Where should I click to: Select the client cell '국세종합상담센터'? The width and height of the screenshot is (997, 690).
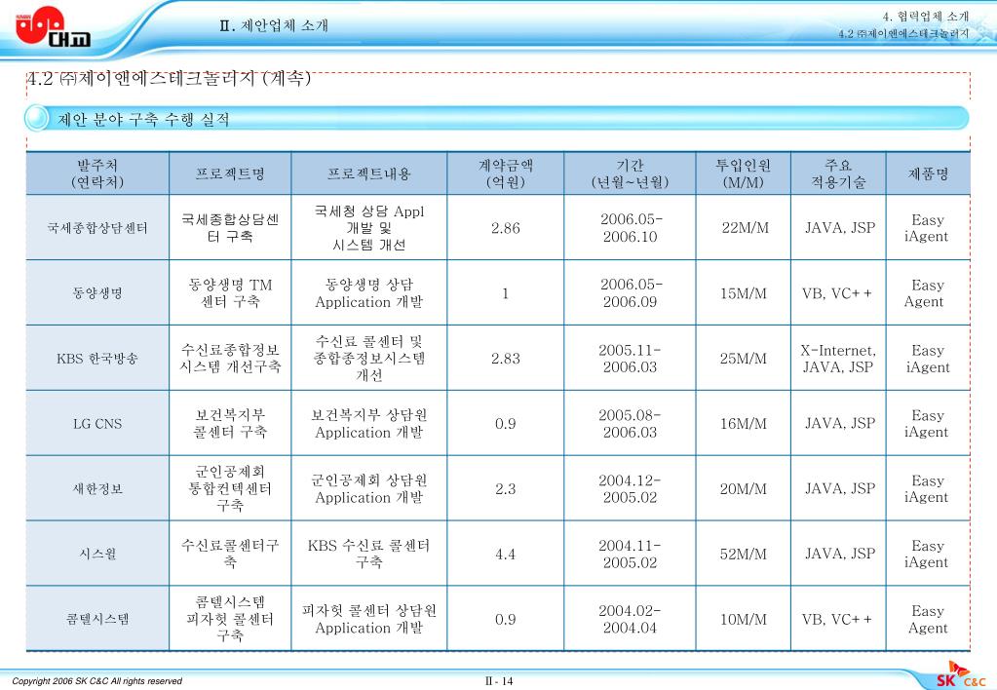click(x=97, y=228)
